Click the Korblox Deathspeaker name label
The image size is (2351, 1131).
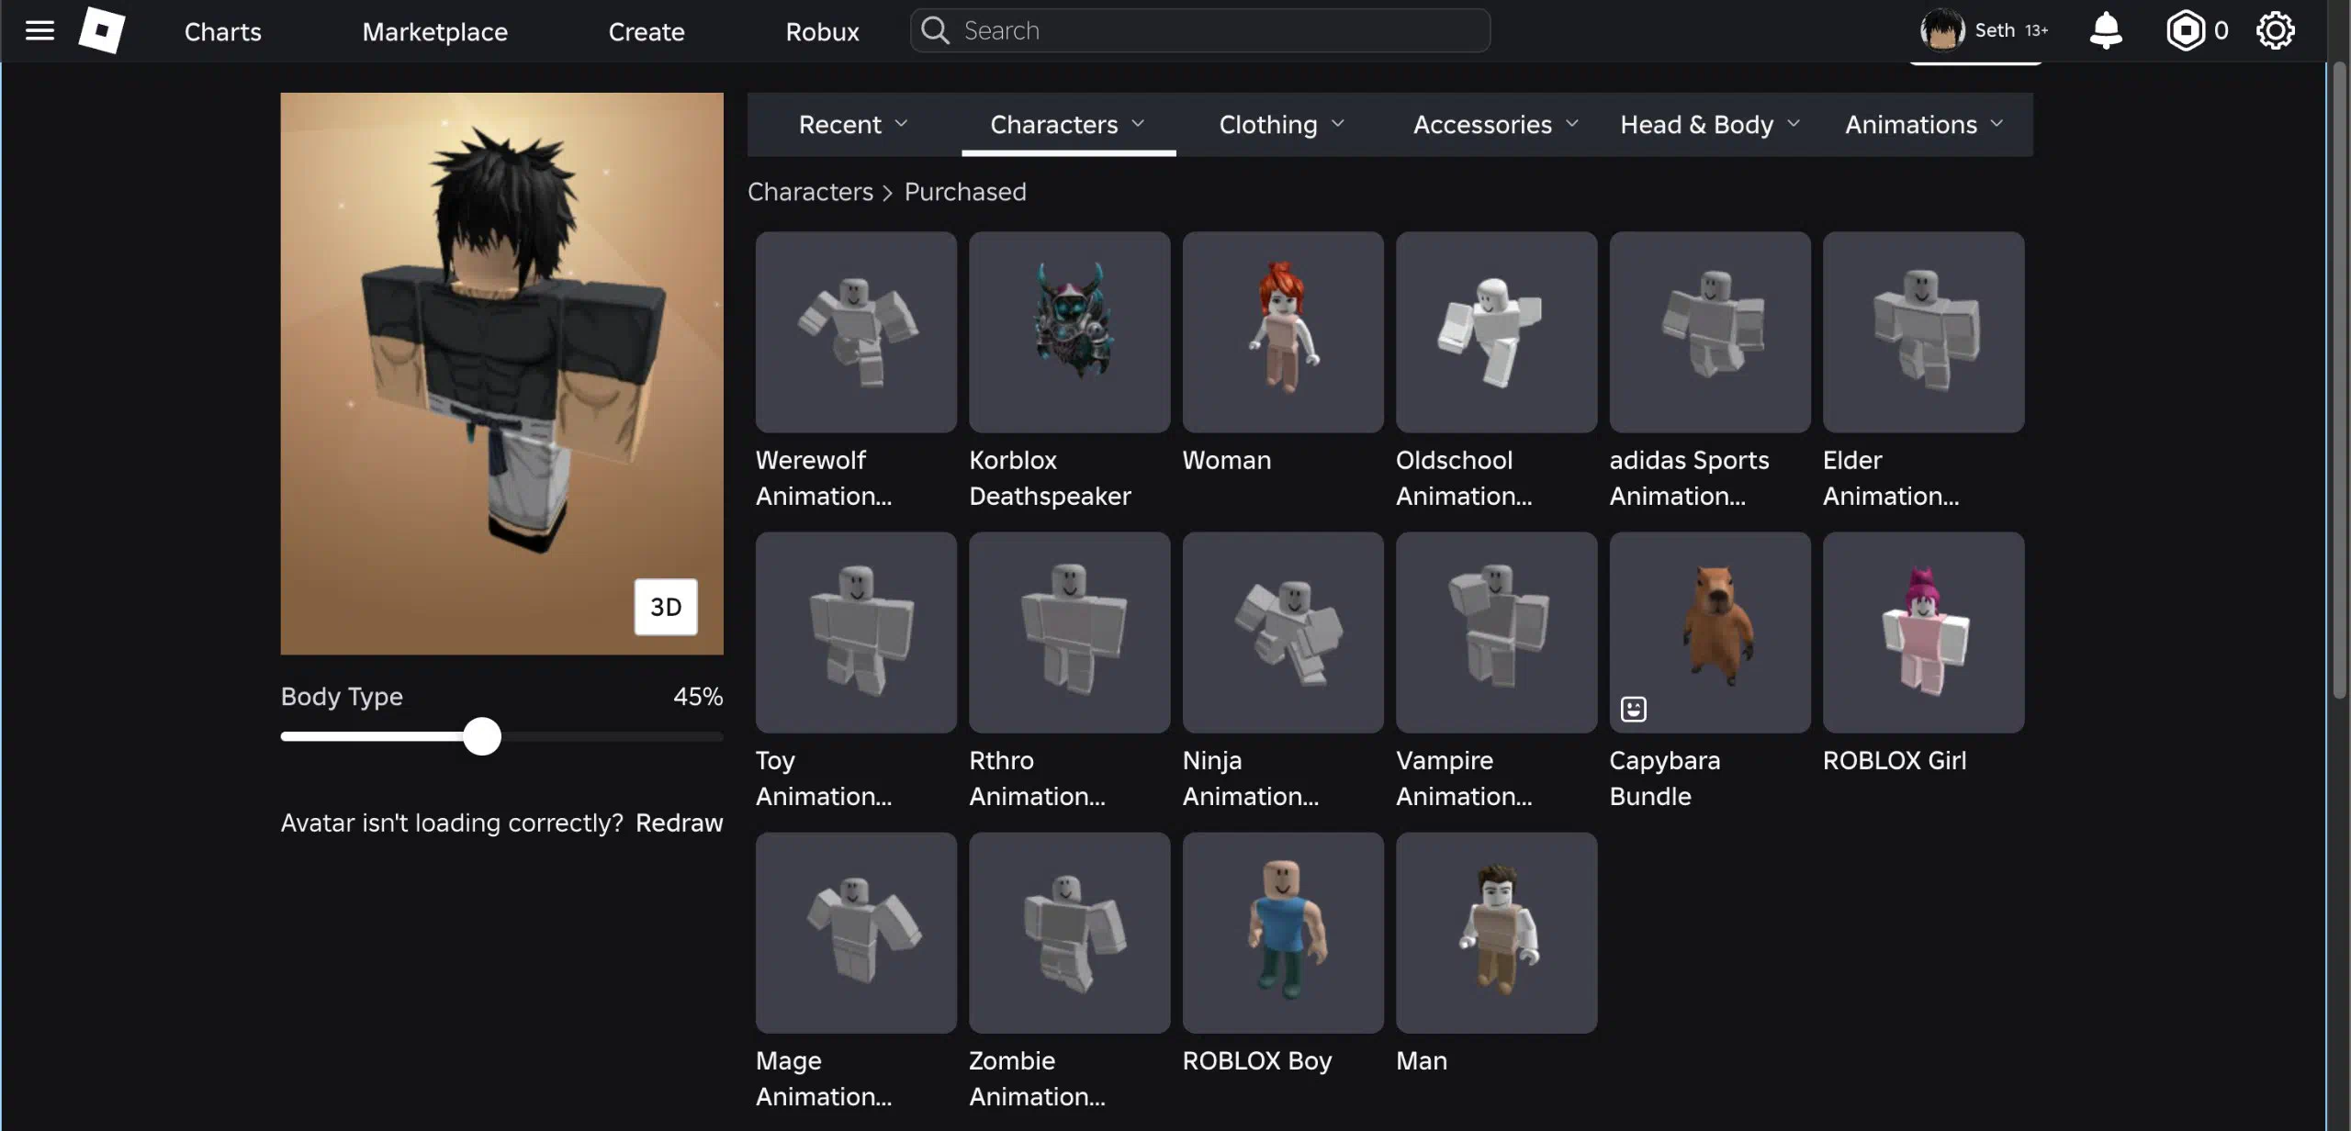(x=1050, y=478)
